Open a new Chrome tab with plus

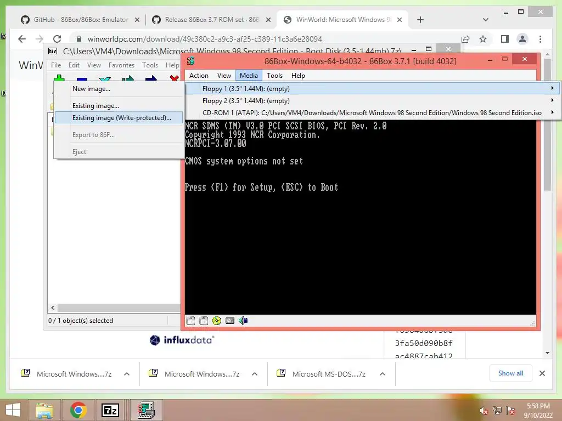(420, 20)
